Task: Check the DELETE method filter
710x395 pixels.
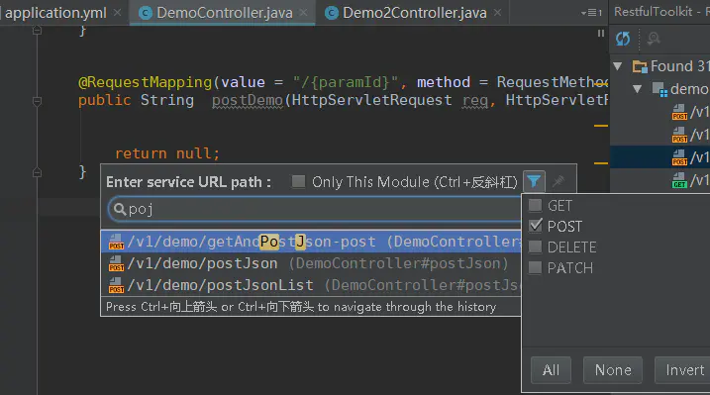Action: (535, 247)
